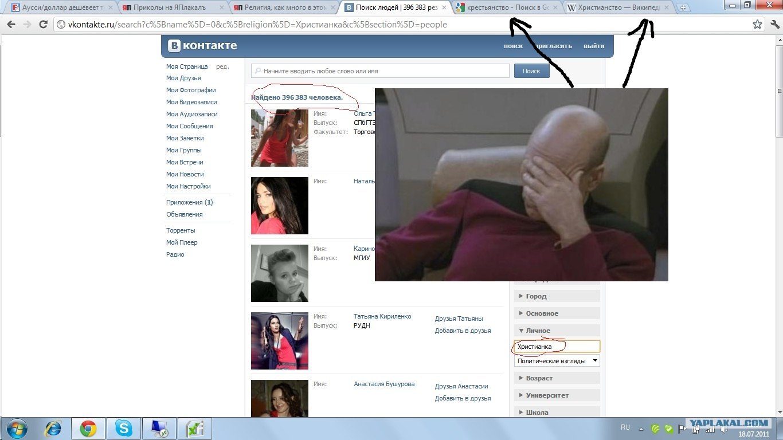Open Анастасия Бушурова's profile name link
Screen dimensions: 783x440
[x=384, y=384]
